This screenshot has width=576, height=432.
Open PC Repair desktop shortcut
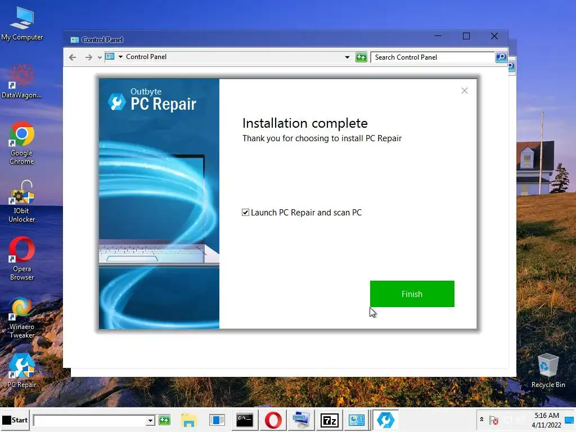22,371
